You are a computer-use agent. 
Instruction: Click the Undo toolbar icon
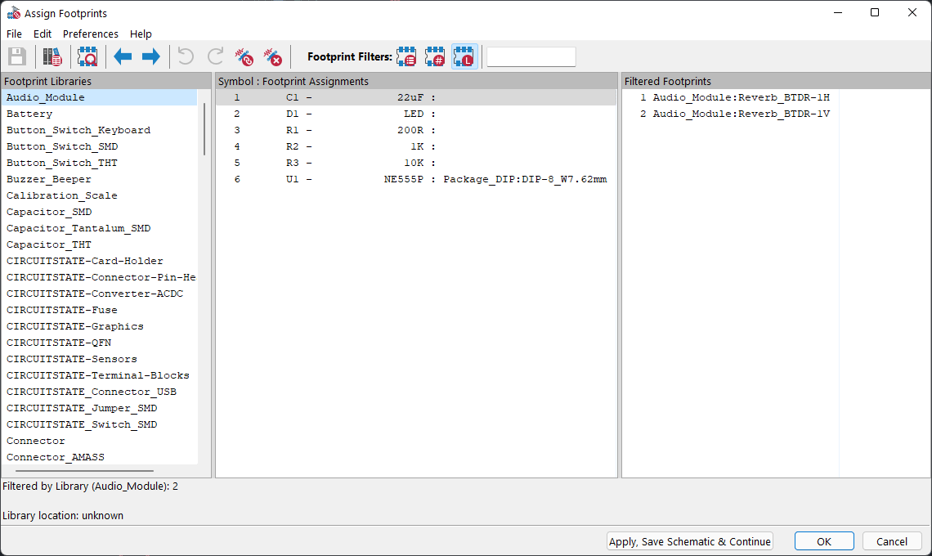tap(186, 57)
